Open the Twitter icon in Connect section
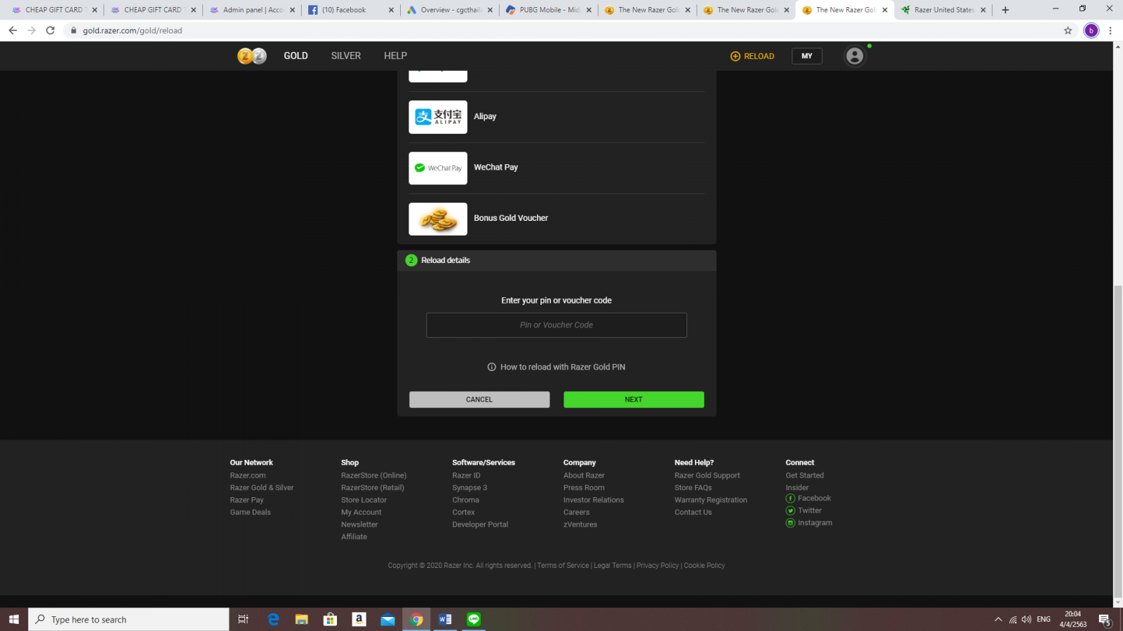 tap(790, 510)
